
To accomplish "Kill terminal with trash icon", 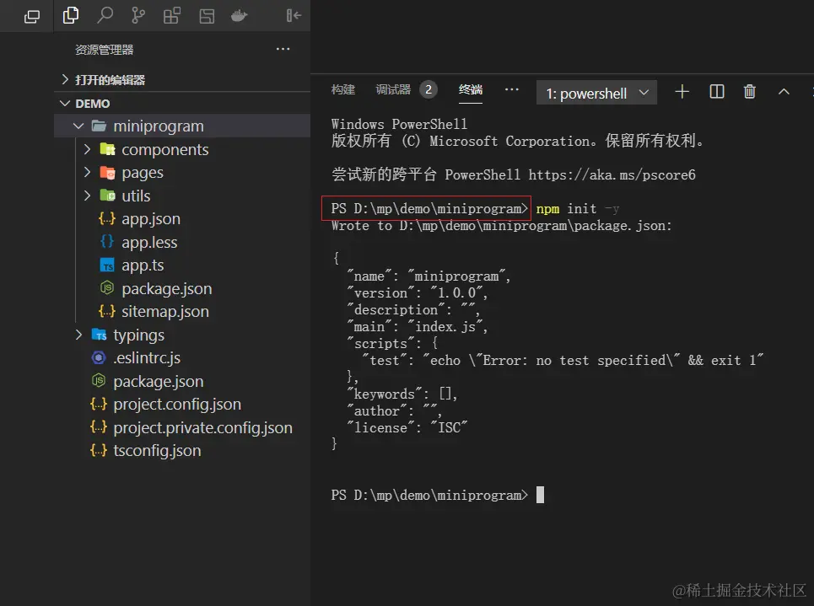I will click(x=750, y=92).
